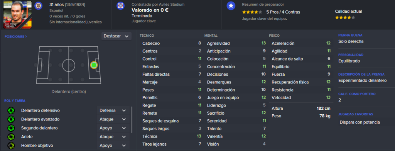The image size is (395, 151).
Task: Click the Segundo delantero role suitability icon
Action: pos(11,128)
